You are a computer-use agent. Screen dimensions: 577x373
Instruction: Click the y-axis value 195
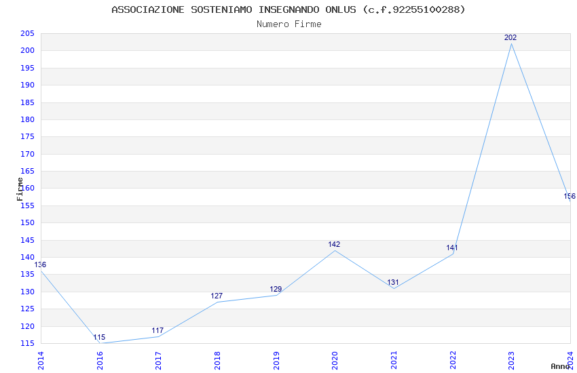[27, 68]
